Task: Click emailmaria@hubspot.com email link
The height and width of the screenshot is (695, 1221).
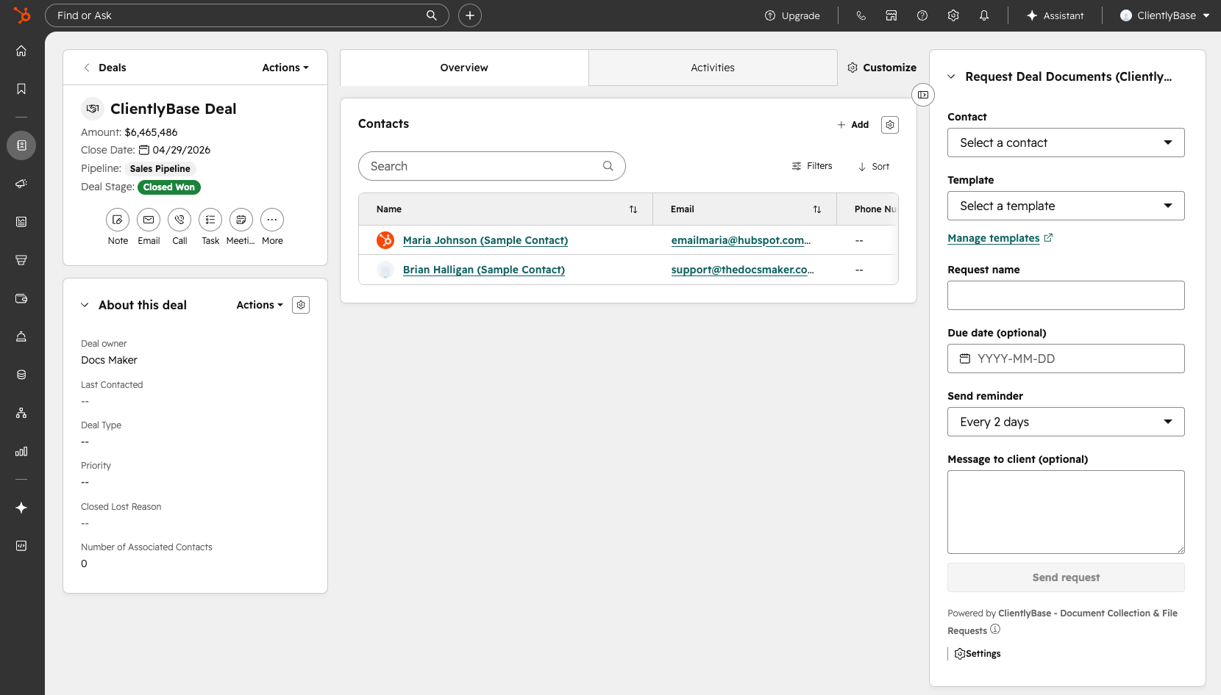Action: pos(741,240)
